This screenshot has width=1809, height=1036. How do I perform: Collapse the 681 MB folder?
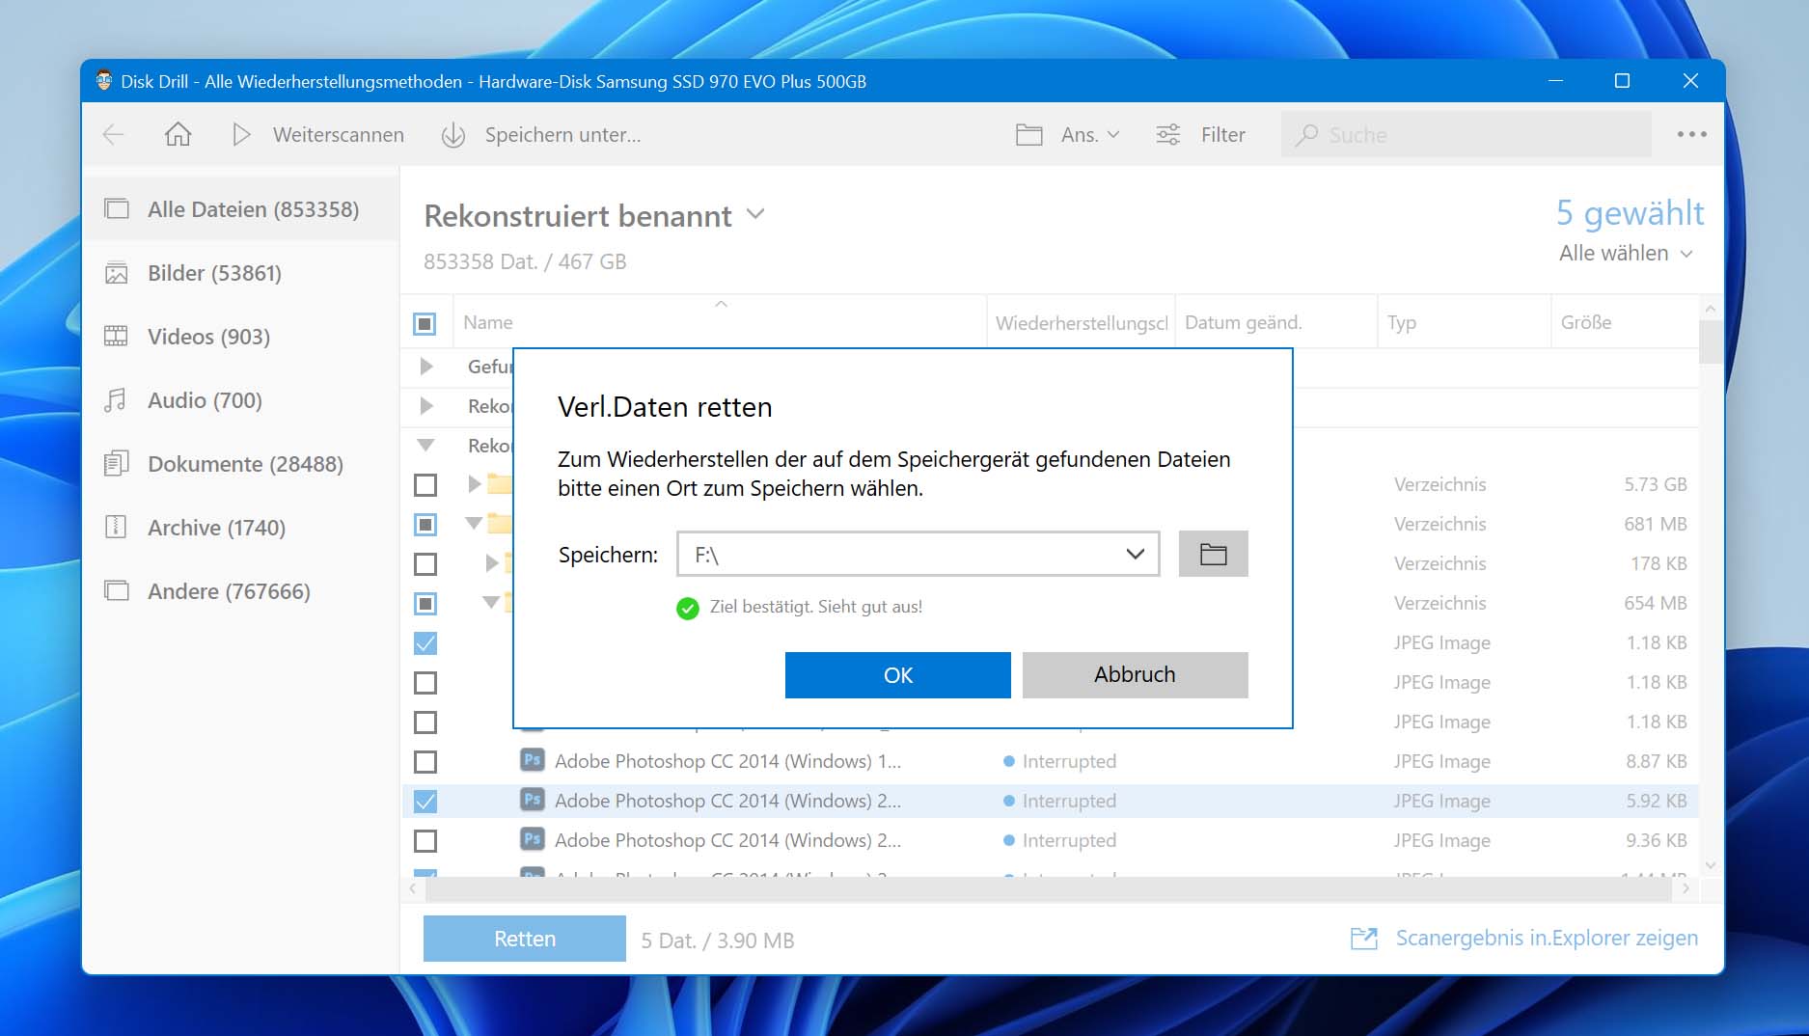tap(474, 524)
